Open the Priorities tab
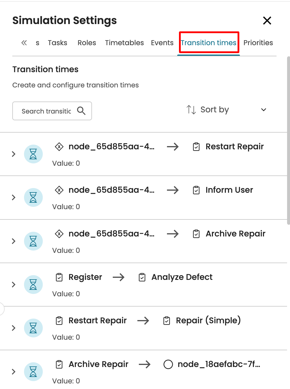Screen dimensions: 290x389 [258, 43]
